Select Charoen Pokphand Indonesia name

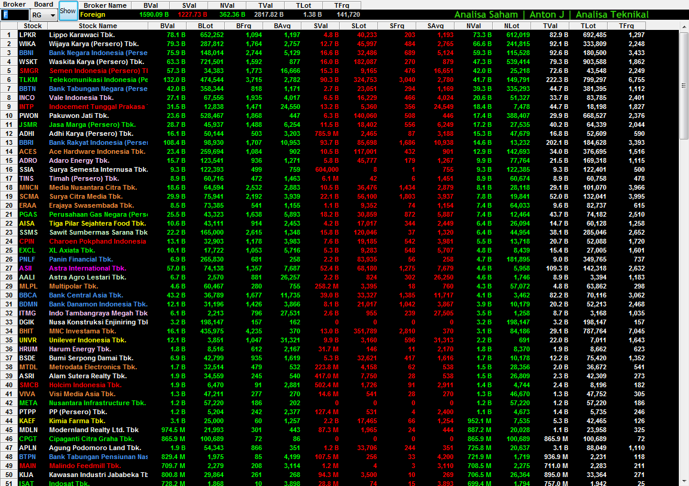pyautogui.click(x=97, y=241)
